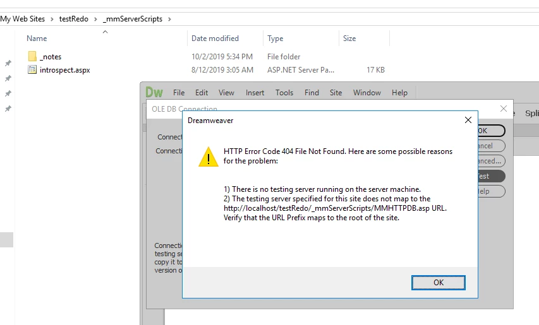Sort files by the Name column
The width and height of the screenshot is (539, 325).
pyautogui.click(x=37, y=38)
